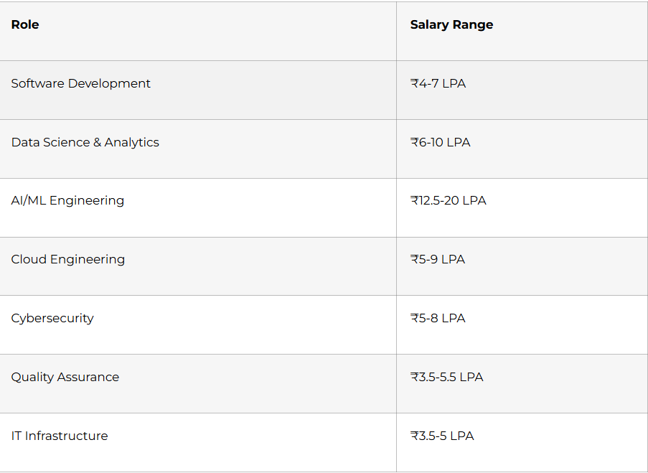Click the ₹4-7 LPA salary cell
648x473 pixels.
coord(438,84)
